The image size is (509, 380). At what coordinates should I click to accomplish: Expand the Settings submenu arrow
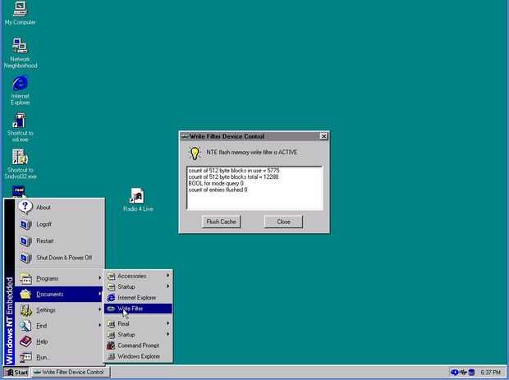pyautogui.click(x=99, y=309)
